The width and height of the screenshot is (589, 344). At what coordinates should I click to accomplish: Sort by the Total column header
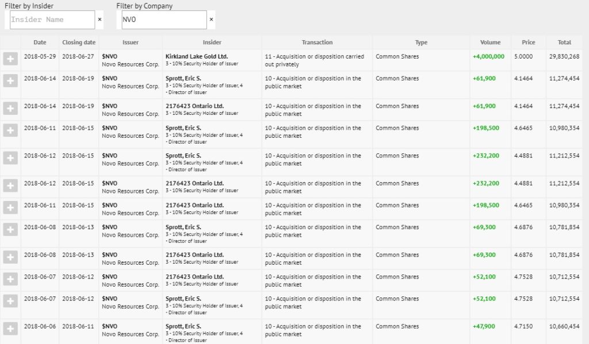point(564,42)
